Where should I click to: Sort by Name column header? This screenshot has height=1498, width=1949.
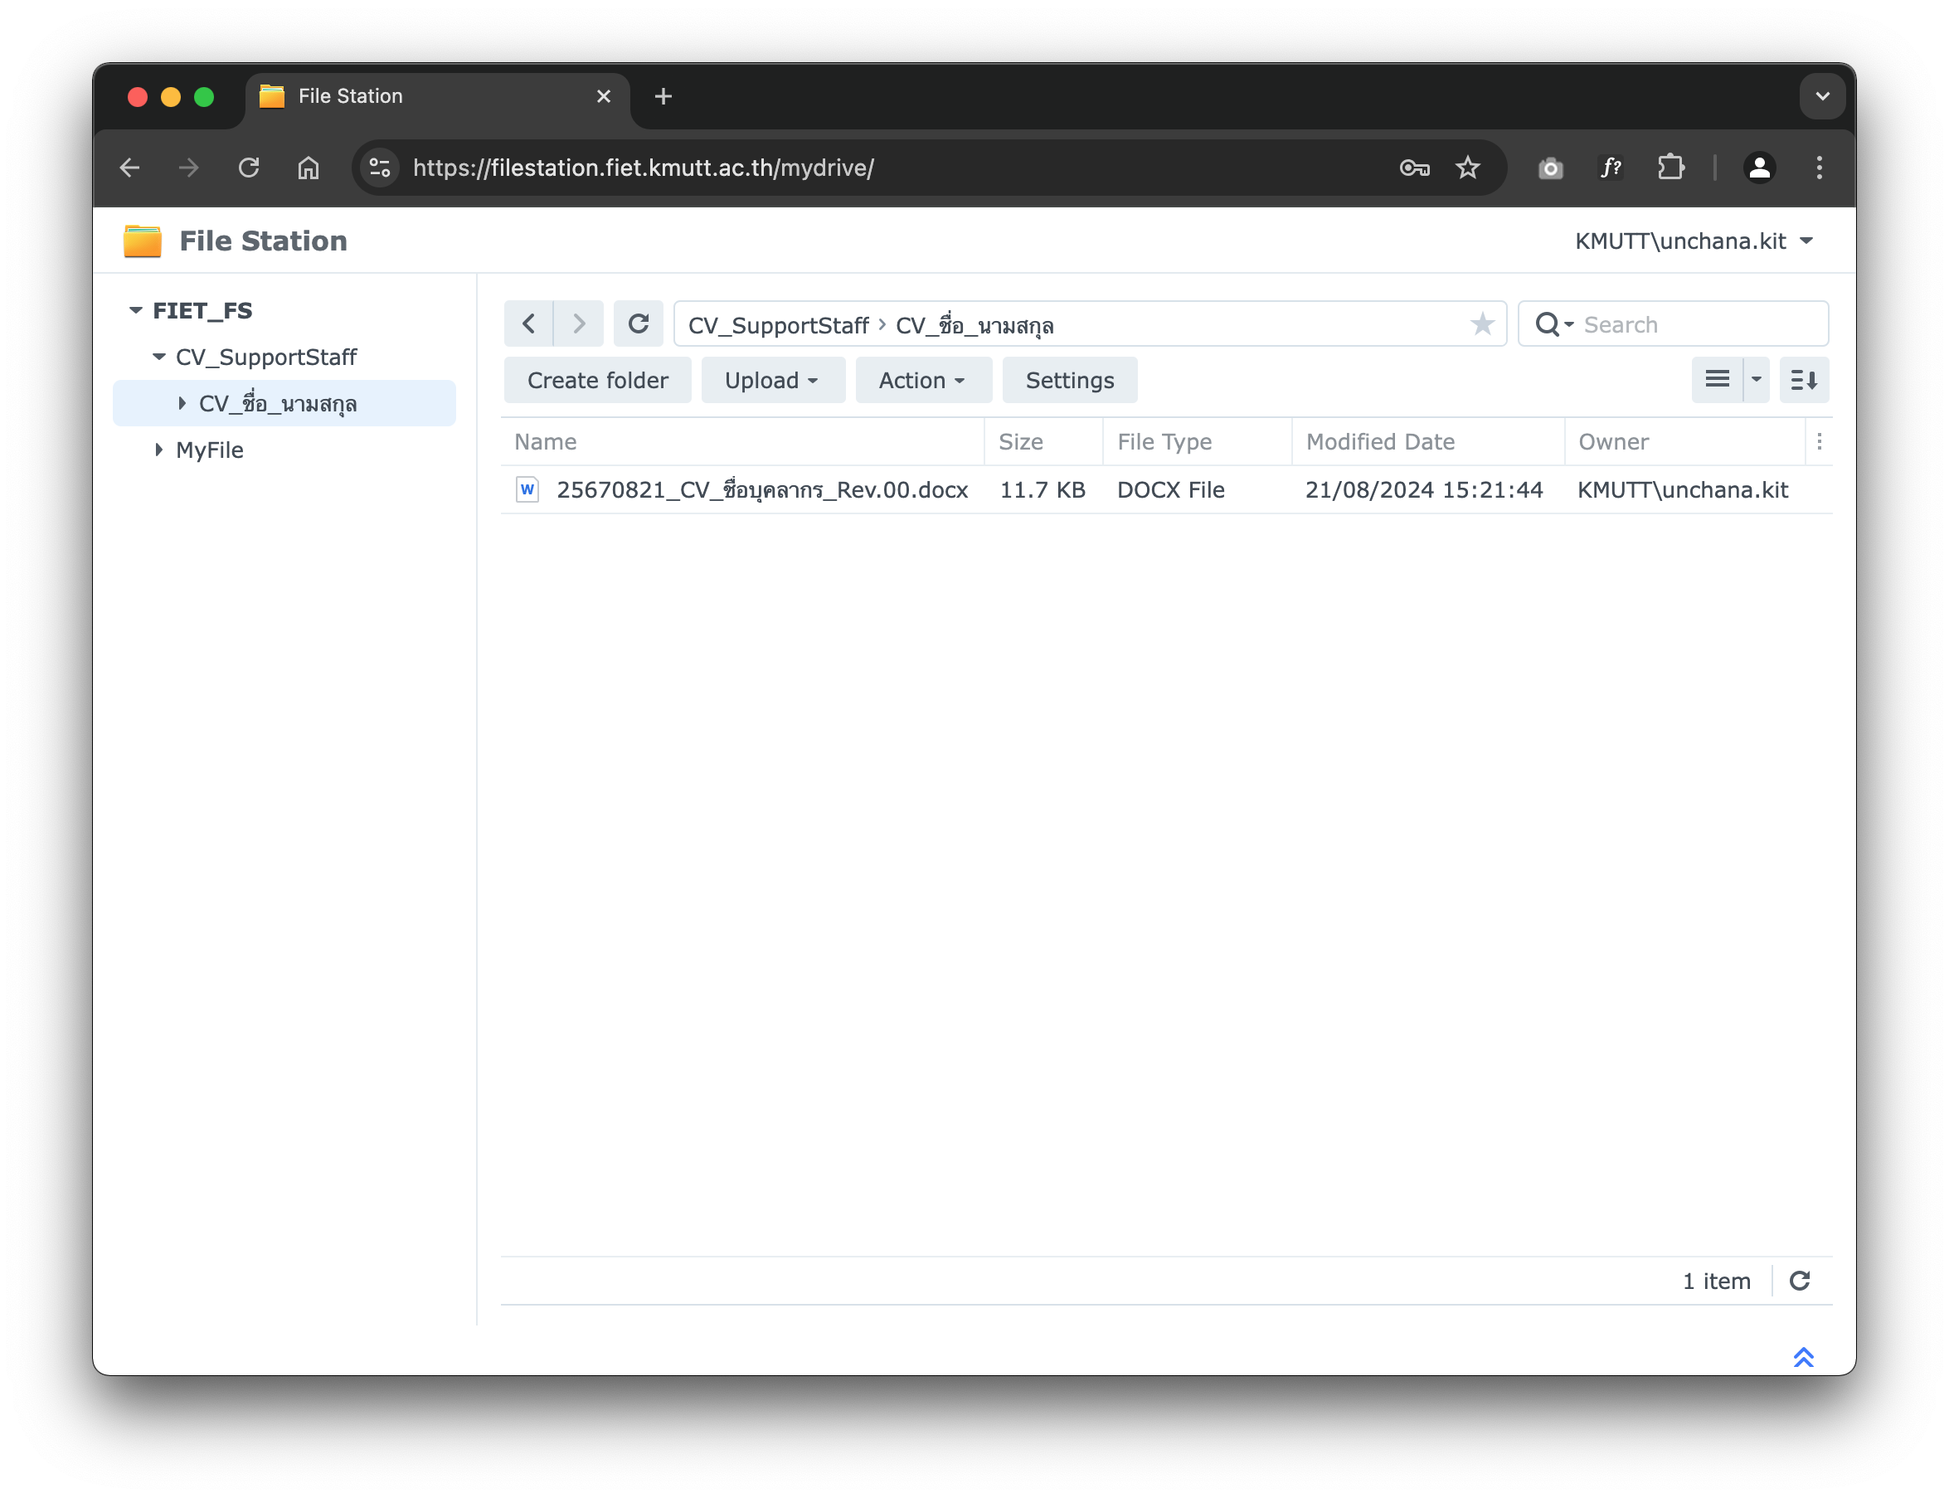[x=741, y=441]
